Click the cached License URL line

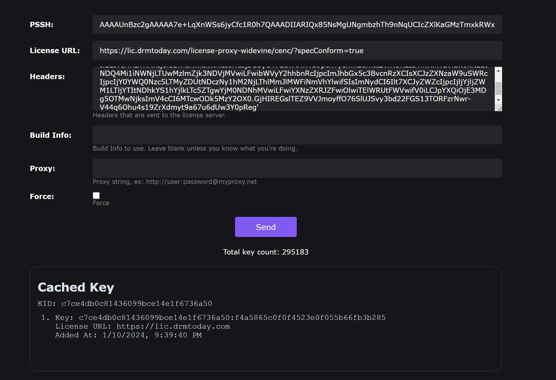[142, 326]
